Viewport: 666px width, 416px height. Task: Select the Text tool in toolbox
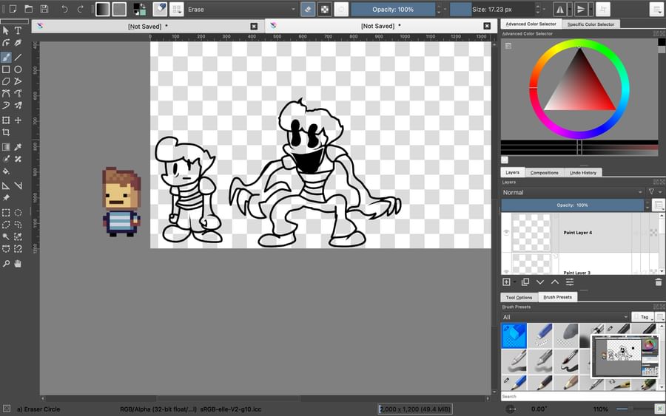[18, 30]
